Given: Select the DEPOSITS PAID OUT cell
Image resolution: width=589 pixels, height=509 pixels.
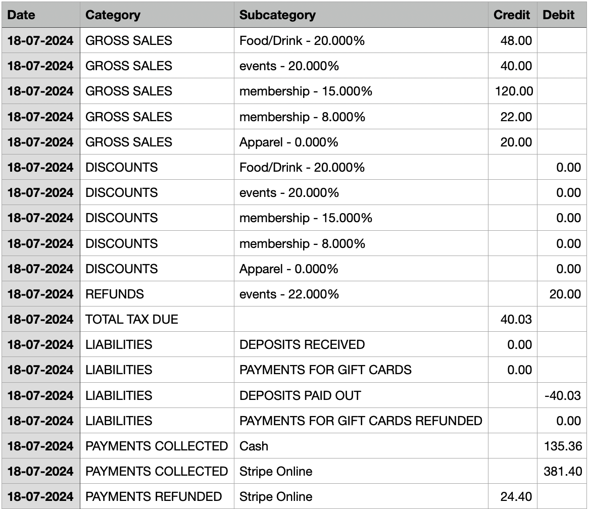Looking at the screenshot, I should [300, 395].
